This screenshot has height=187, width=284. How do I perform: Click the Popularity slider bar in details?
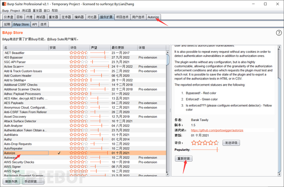(x=205, y=150)
